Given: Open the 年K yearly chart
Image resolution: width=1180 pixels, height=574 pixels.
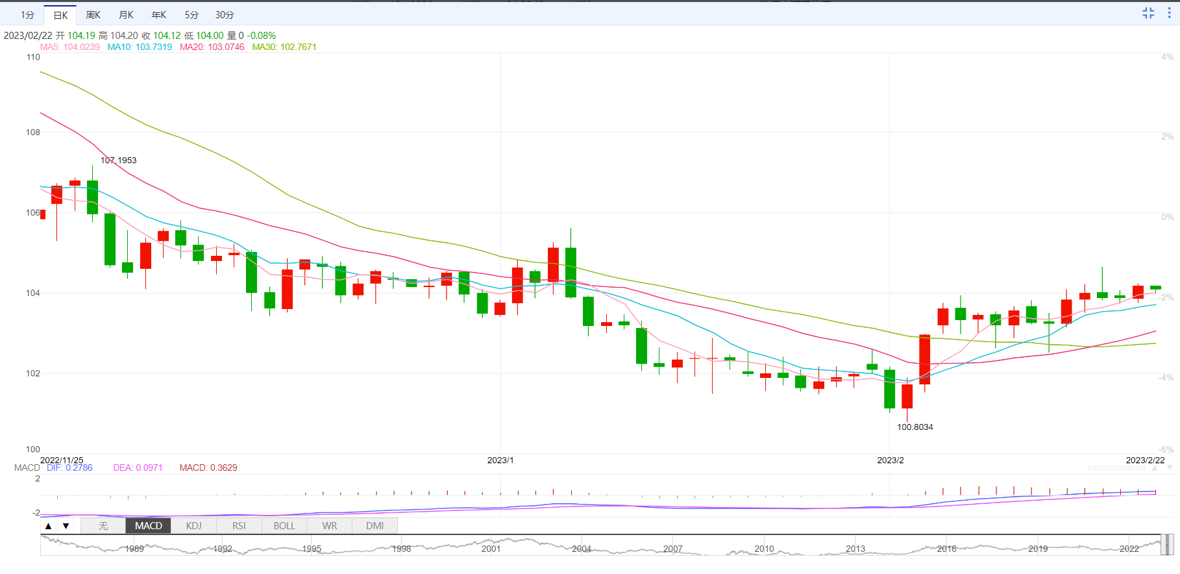Looking at the screenshot, I should click(158, 15).
